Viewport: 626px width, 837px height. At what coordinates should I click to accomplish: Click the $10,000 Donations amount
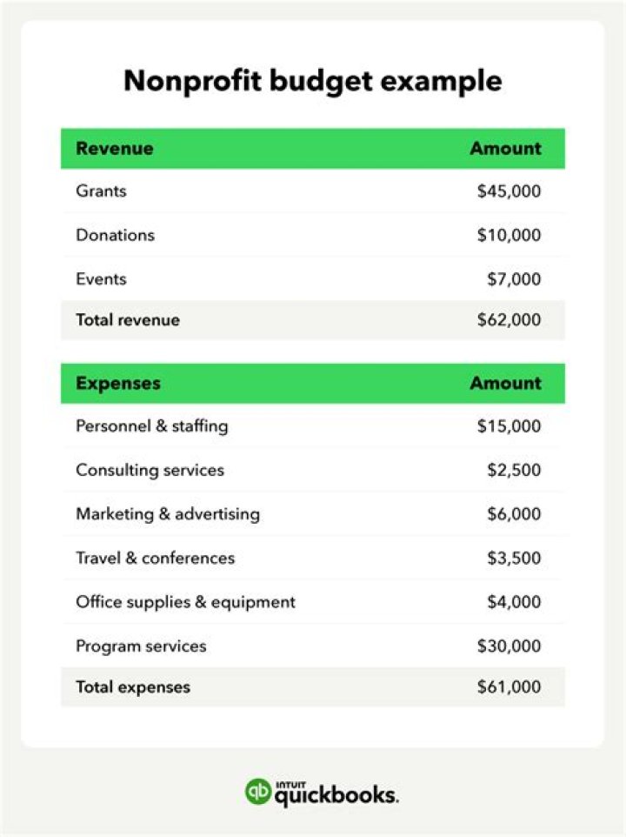coord(509,235)
